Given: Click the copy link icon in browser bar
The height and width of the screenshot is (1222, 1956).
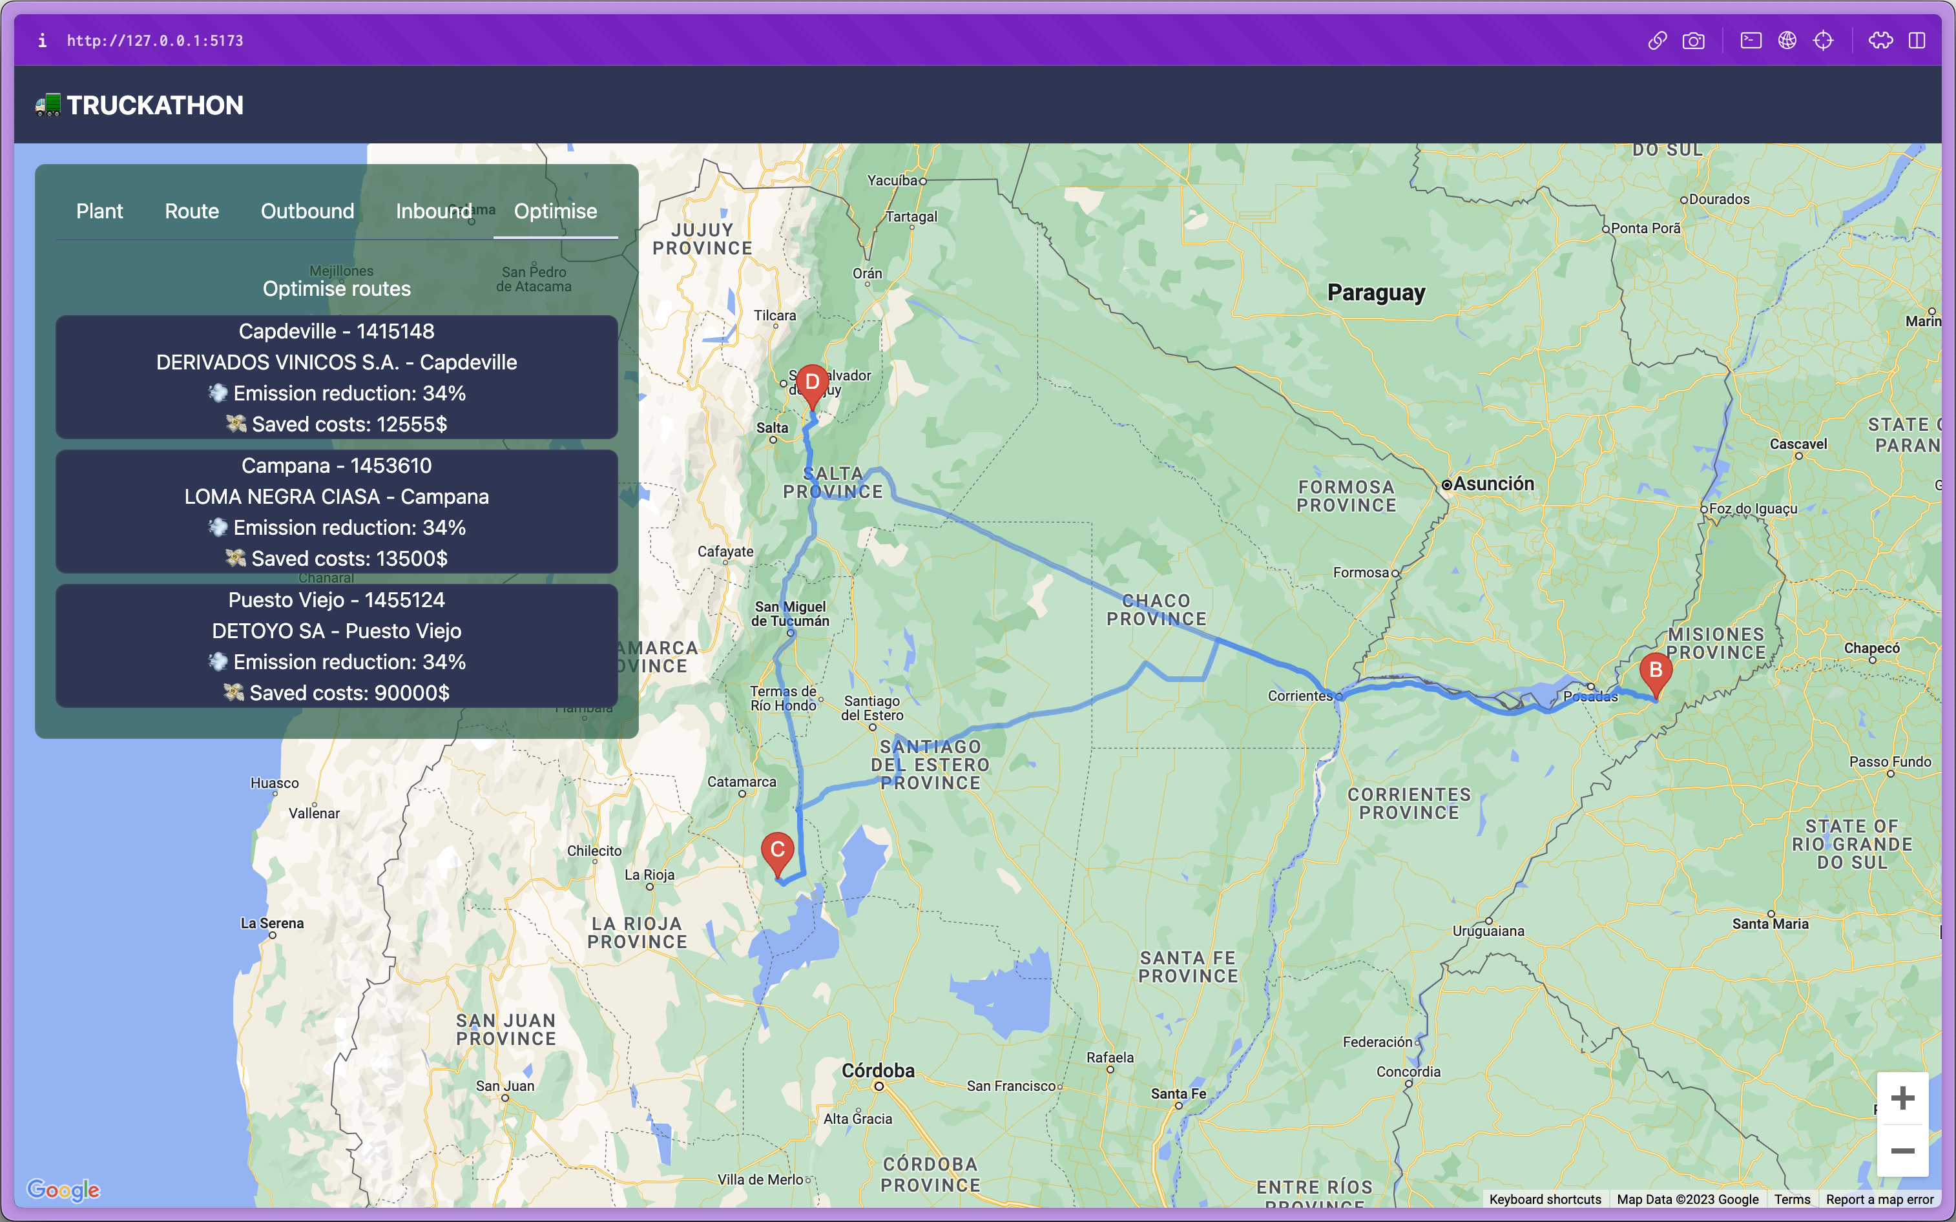Looking at the screenshot, I should (x=1657, y=41).
